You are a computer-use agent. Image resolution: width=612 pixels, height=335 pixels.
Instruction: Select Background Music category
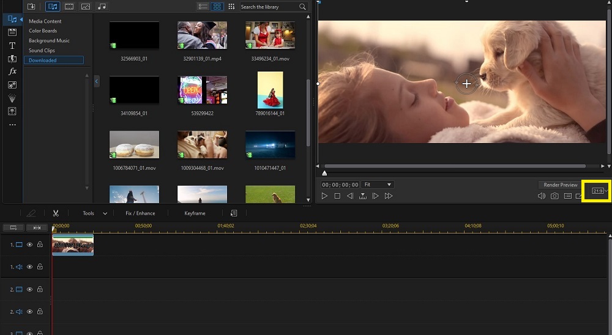[x=49, y=40]
